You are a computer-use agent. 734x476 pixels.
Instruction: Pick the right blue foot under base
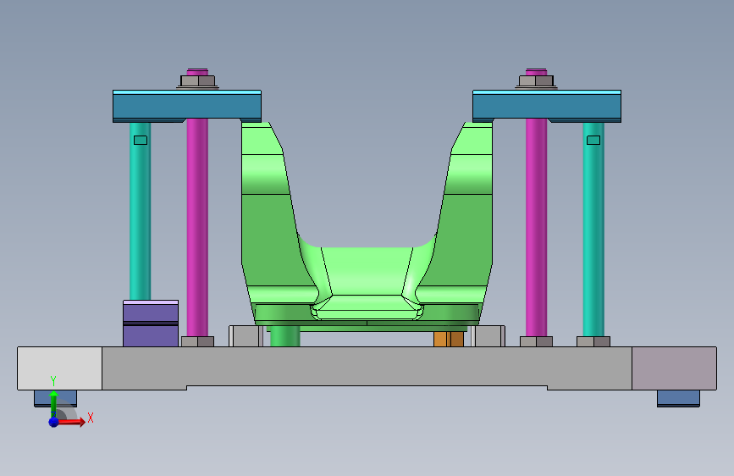(678, 398)
